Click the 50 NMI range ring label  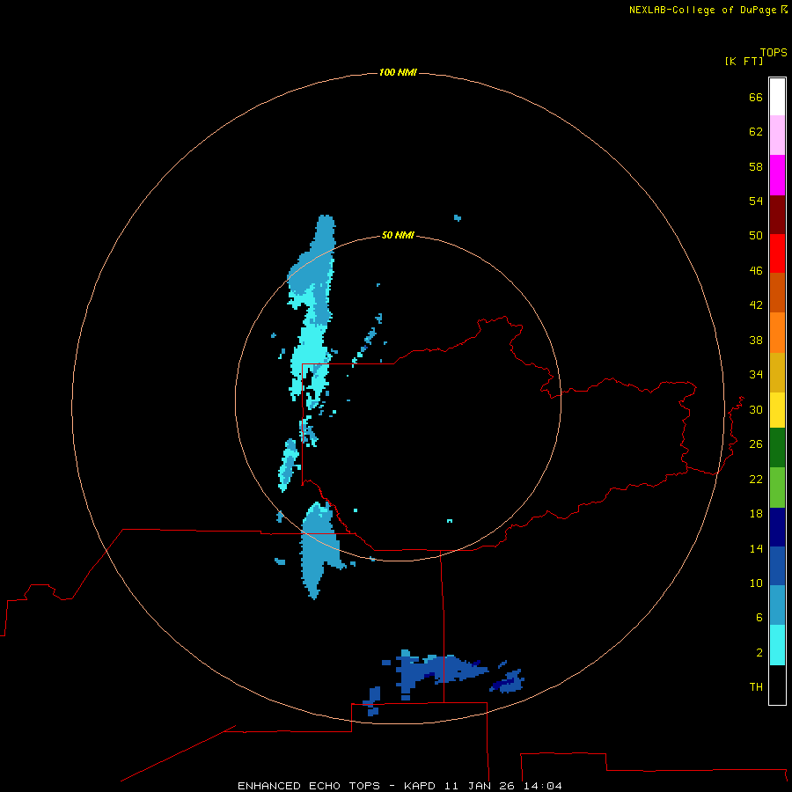[x=398, y=235]
